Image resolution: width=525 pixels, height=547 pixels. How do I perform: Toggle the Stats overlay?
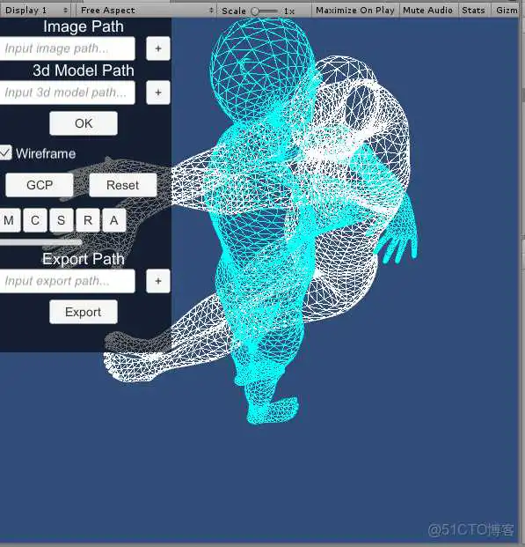pos(473,11)
